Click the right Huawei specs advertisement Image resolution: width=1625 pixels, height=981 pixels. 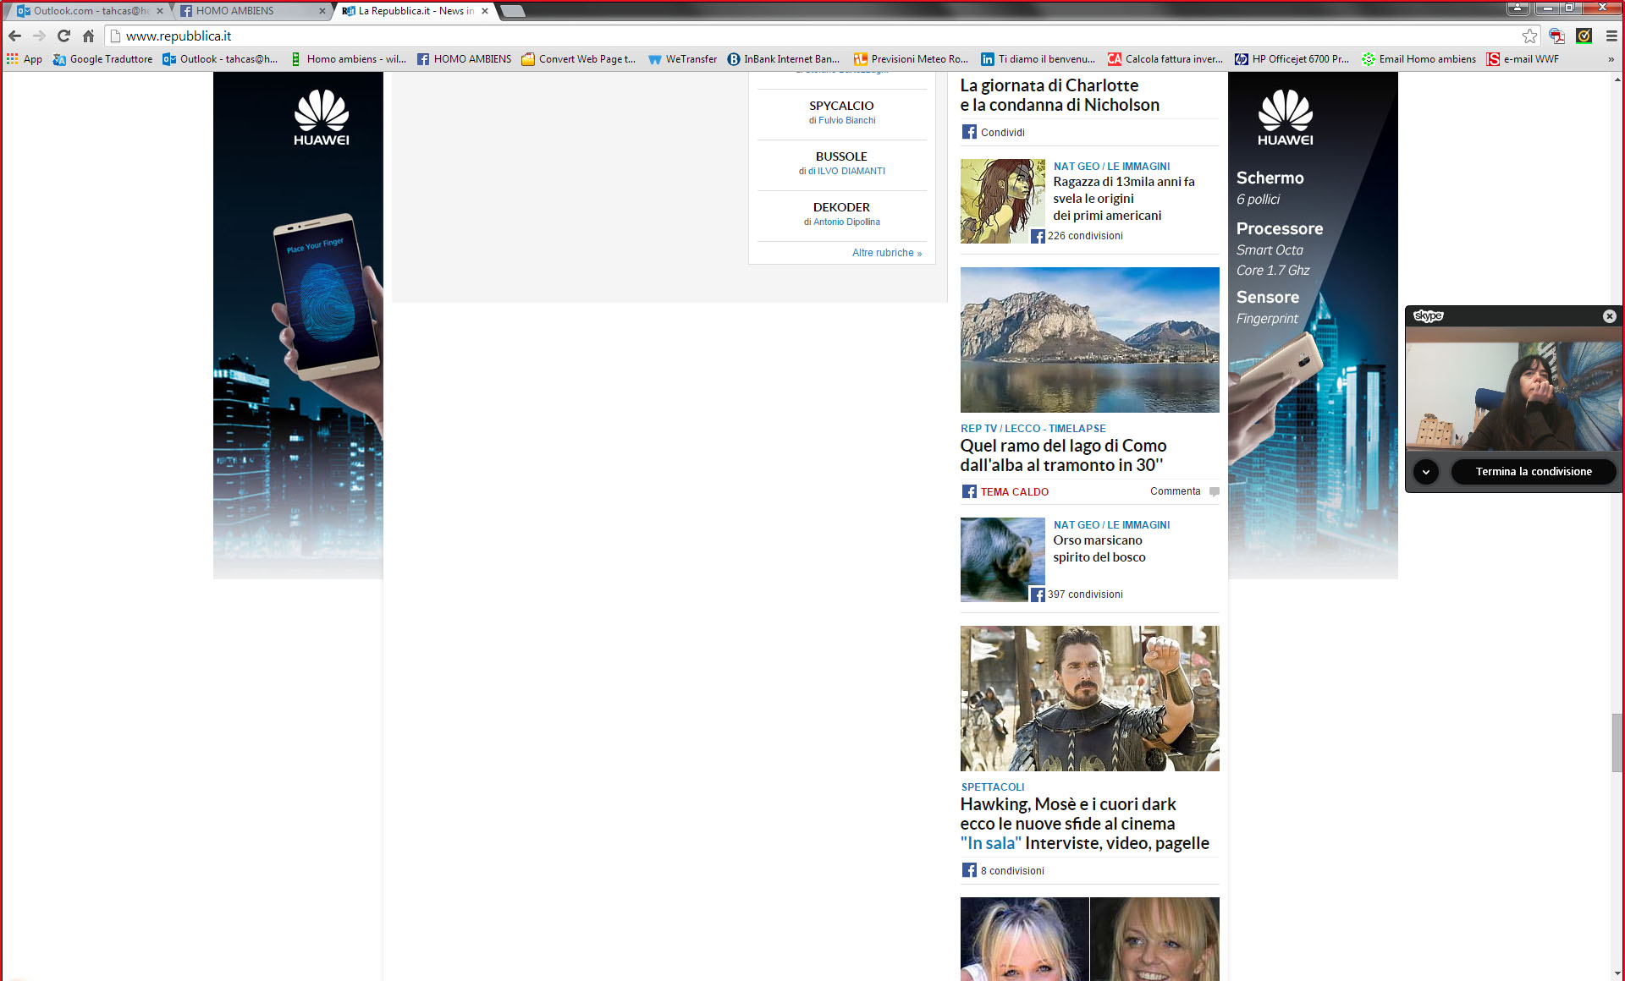tap(1313, 326)
